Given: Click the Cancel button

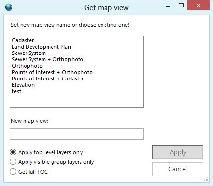Looking at the screenshot, I should click(x=178, y=169).
